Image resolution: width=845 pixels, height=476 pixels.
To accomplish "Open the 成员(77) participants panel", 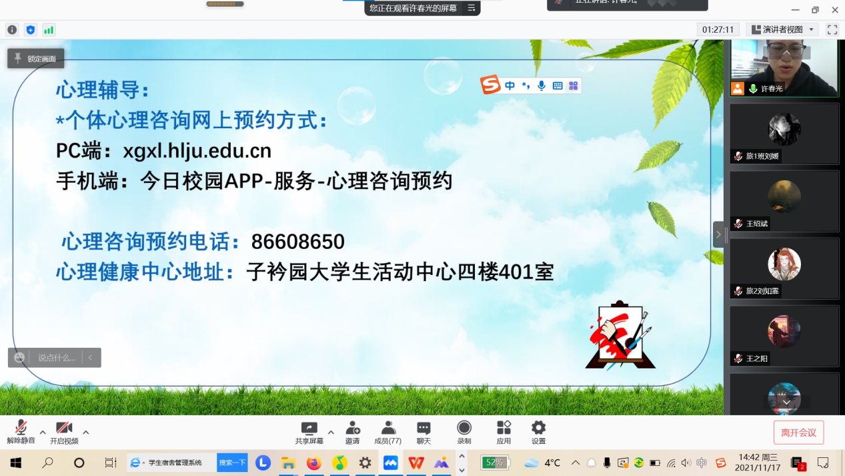I will tap(387, 432).
